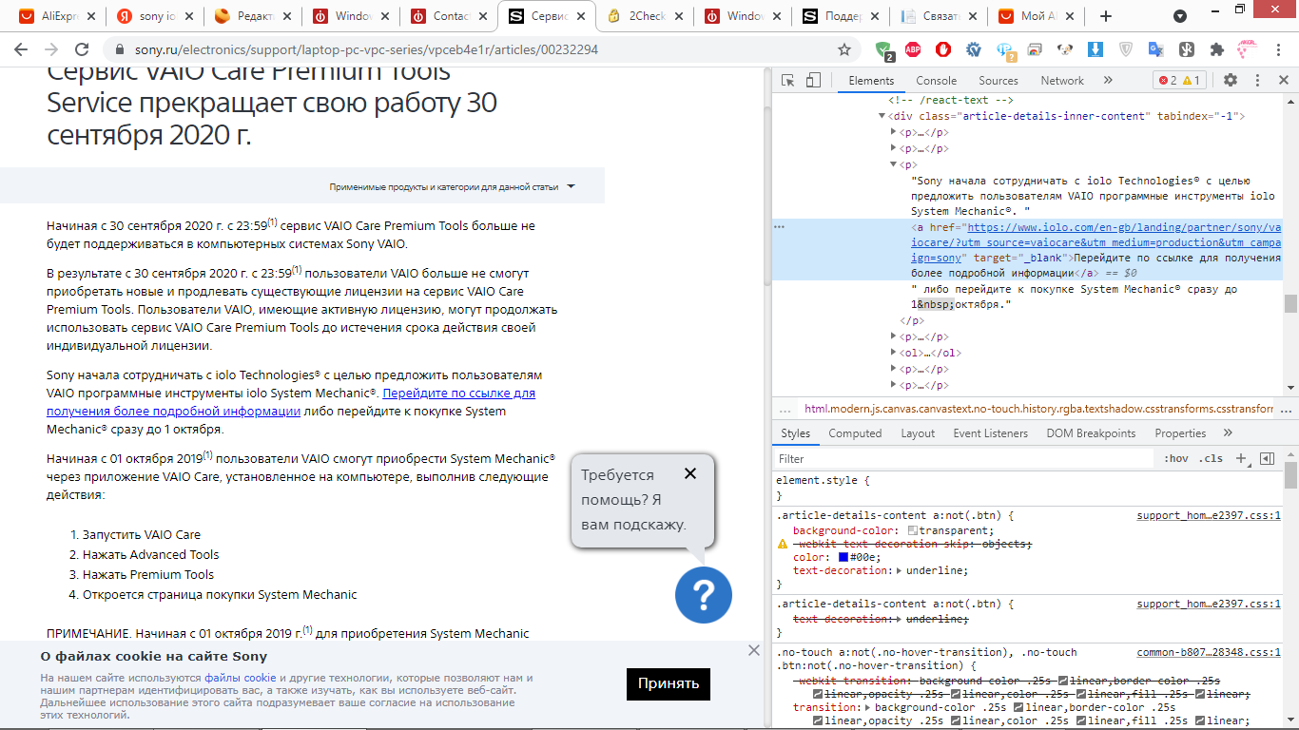
Task: Open the Google Translate extension
Action: pos(1156,49)
